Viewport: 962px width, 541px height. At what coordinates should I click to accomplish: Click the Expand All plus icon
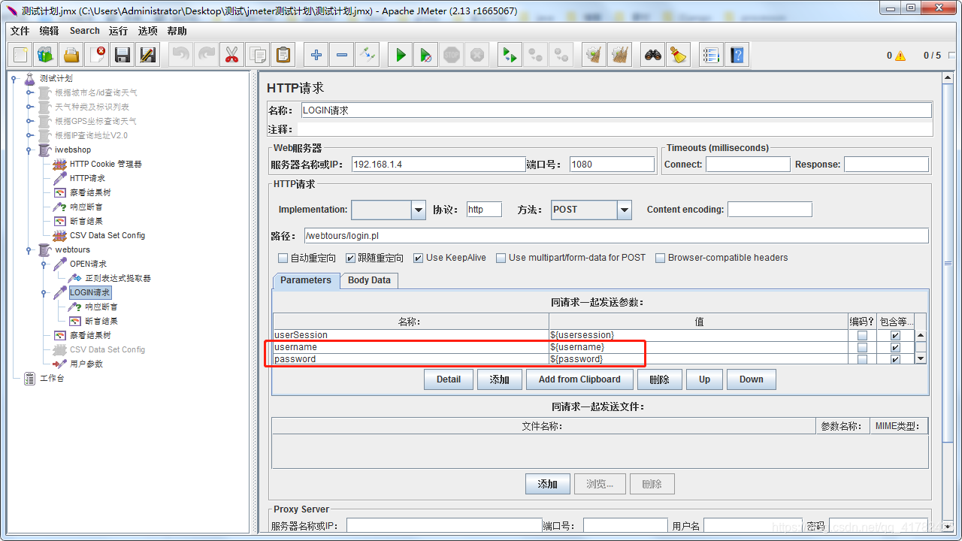(316, 55)
